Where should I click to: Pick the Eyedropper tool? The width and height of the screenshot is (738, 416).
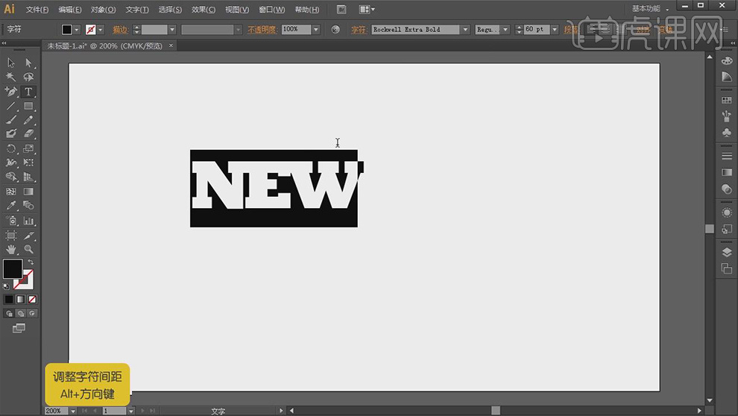point(11,206)
